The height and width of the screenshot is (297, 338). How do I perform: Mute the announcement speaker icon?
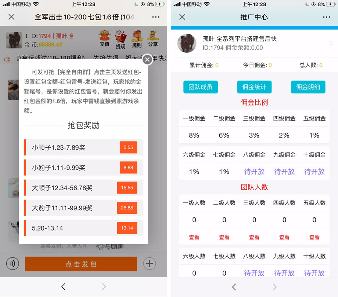pyautogui.click(x=7, y=59)
